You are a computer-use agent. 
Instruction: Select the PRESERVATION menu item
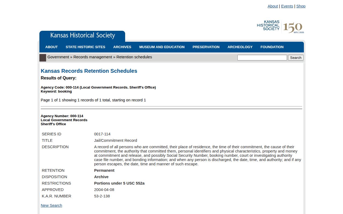click(206, 47)
